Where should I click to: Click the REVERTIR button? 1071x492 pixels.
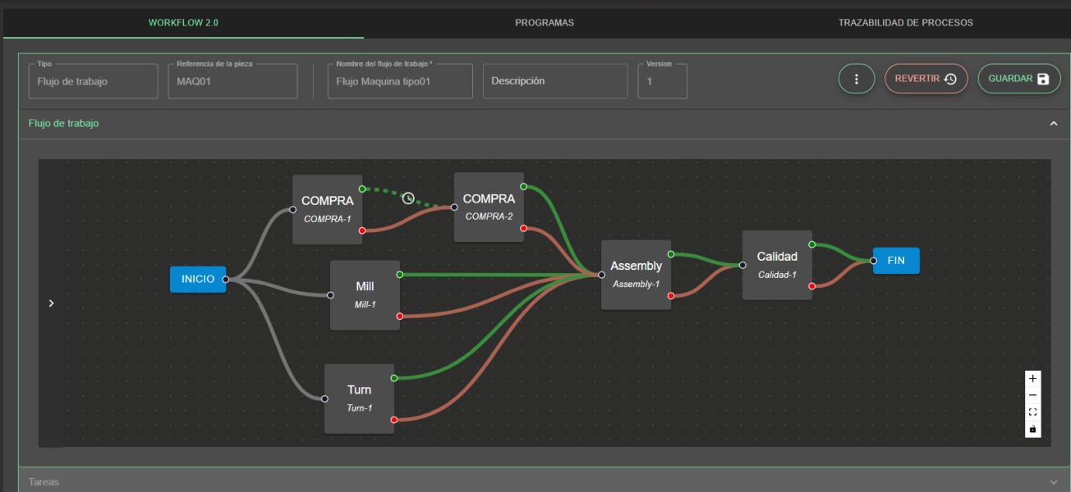(926, 78)
